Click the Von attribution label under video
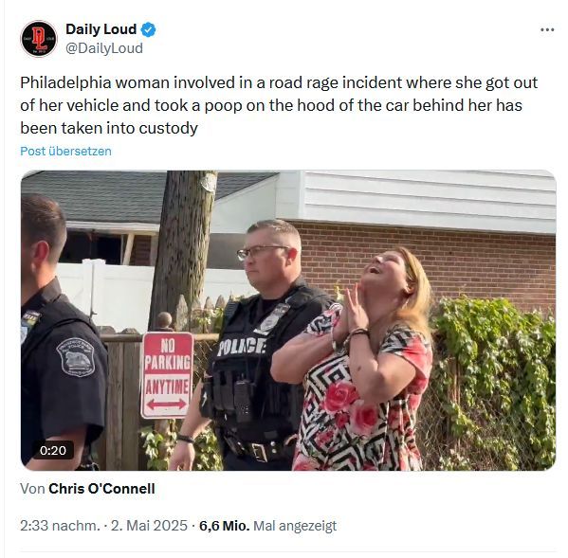Viewport: 568px width, 558px height. 32,489
